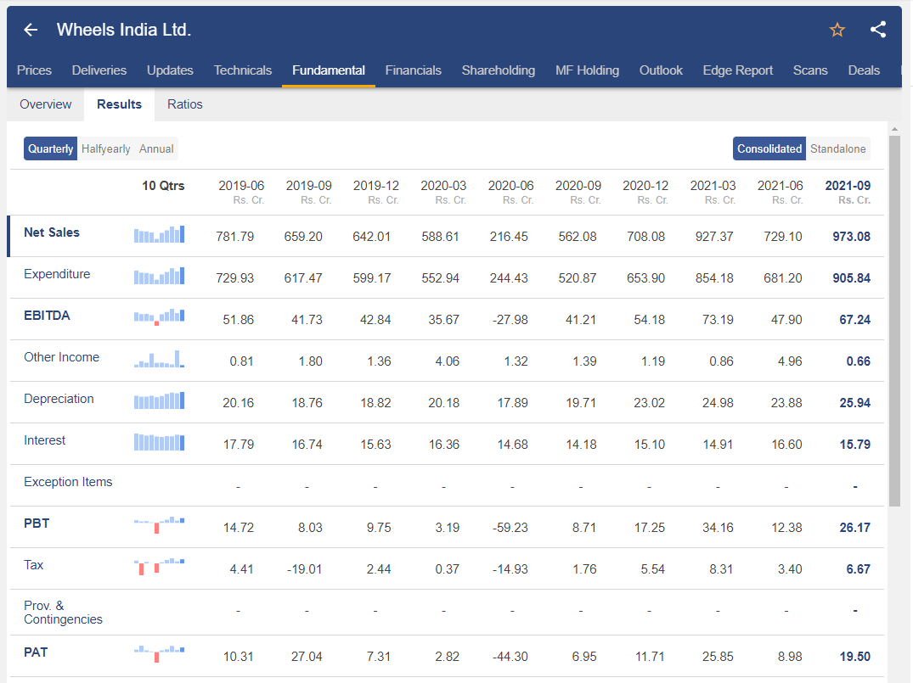Switch to Ratios sub-tab
Viewport: 913px width, 683px height.
pyautogui.click(x=185, y=104)
